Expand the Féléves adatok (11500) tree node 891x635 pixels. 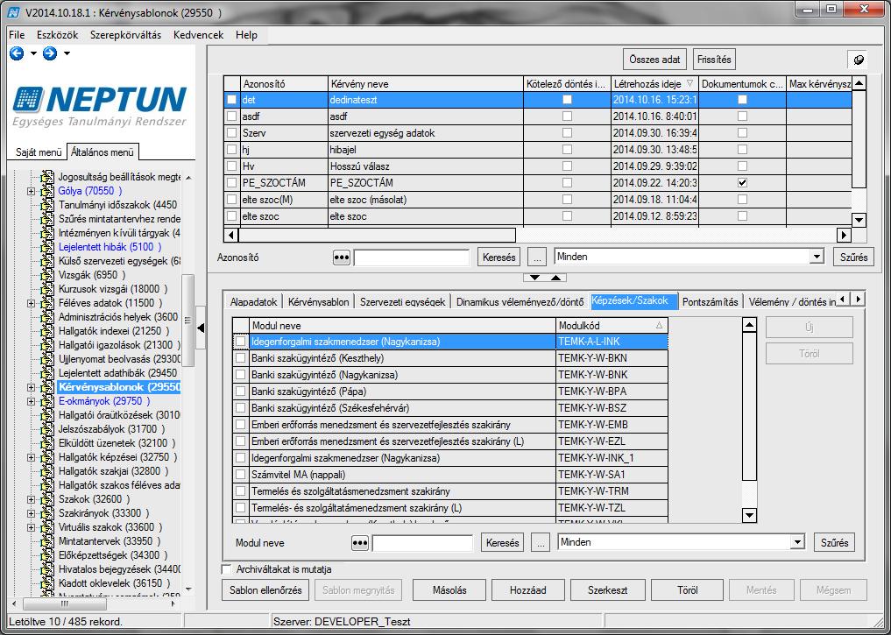pyautogui.click(x=31, y=303)
